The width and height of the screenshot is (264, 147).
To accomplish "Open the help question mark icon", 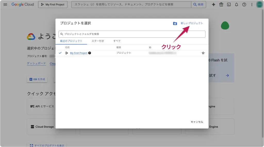I will (x=244, y=5).
